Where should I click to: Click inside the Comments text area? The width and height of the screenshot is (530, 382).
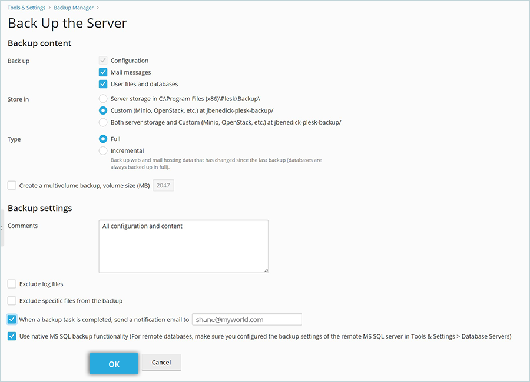pos(183,246)
